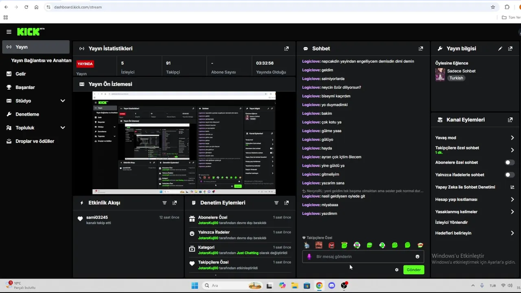Expand the Topluluk sidebar section
521x293 pixels.
click(63, 128)
